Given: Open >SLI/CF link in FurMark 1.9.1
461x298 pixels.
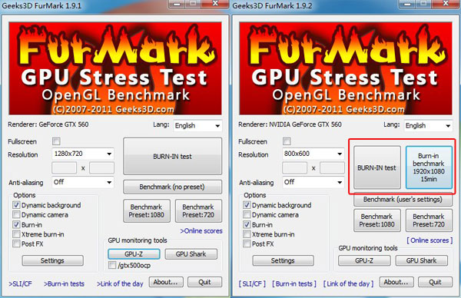Looking at the screenshot, I should (x=20, y=284).
